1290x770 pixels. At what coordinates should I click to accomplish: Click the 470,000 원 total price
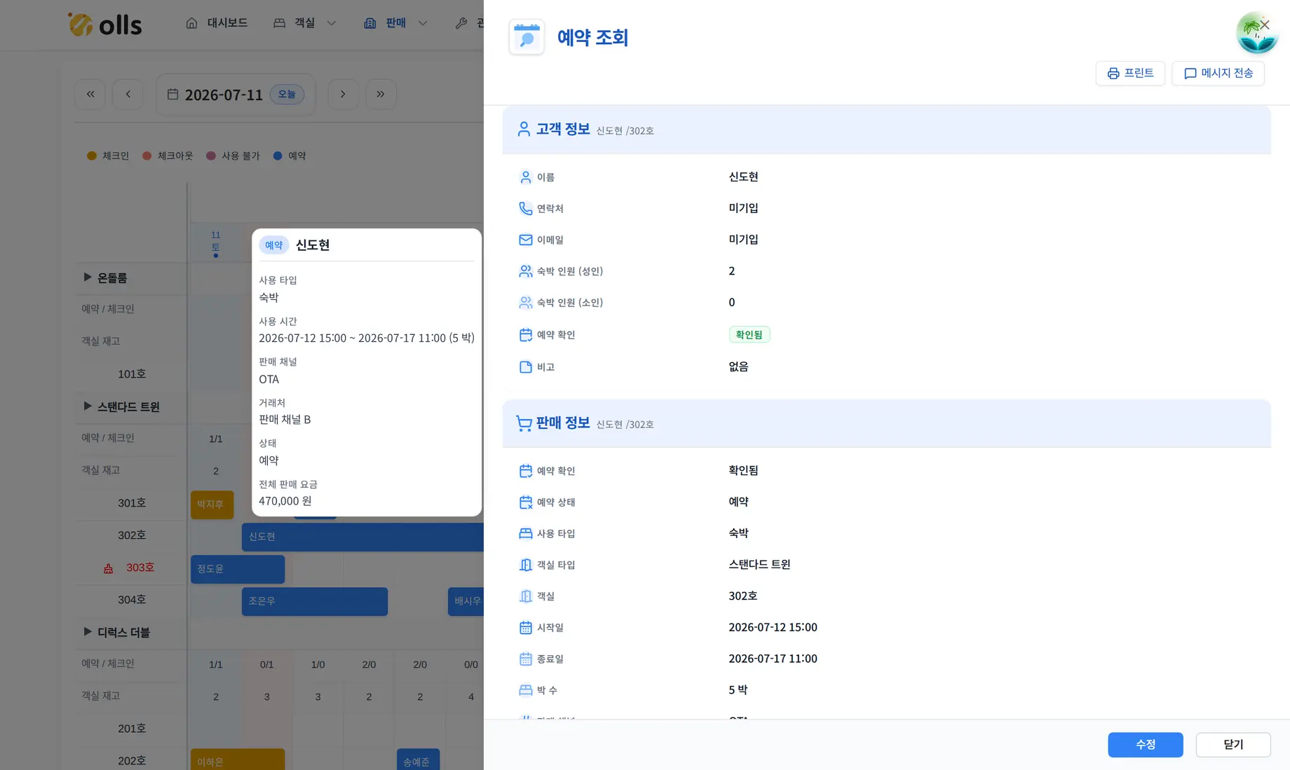click(x=285, y=501)
